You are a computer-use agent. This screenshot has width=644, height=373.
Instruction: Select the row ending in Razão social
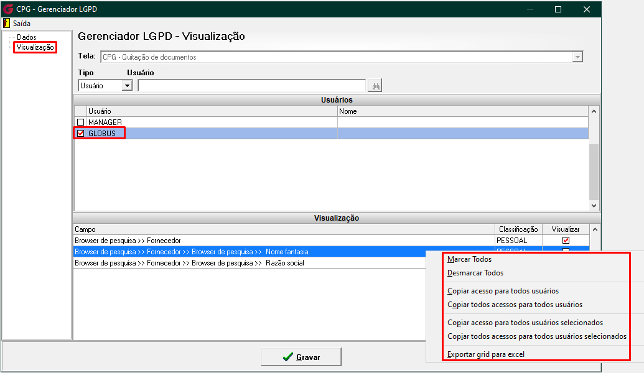click(250, 263)
